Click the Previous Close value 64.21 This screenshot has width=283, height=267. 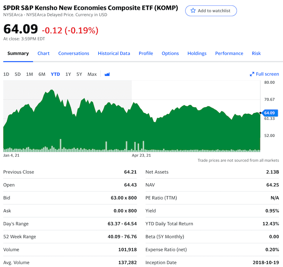coord(130,172)
